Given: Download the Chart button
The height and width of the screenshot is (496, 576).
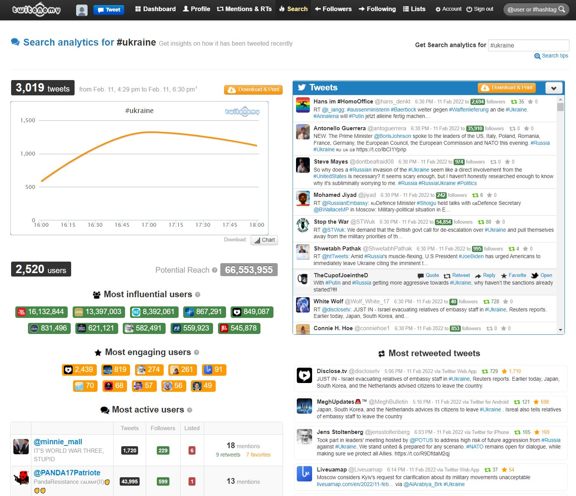Looking at the screenshot, I should (264, 240).
